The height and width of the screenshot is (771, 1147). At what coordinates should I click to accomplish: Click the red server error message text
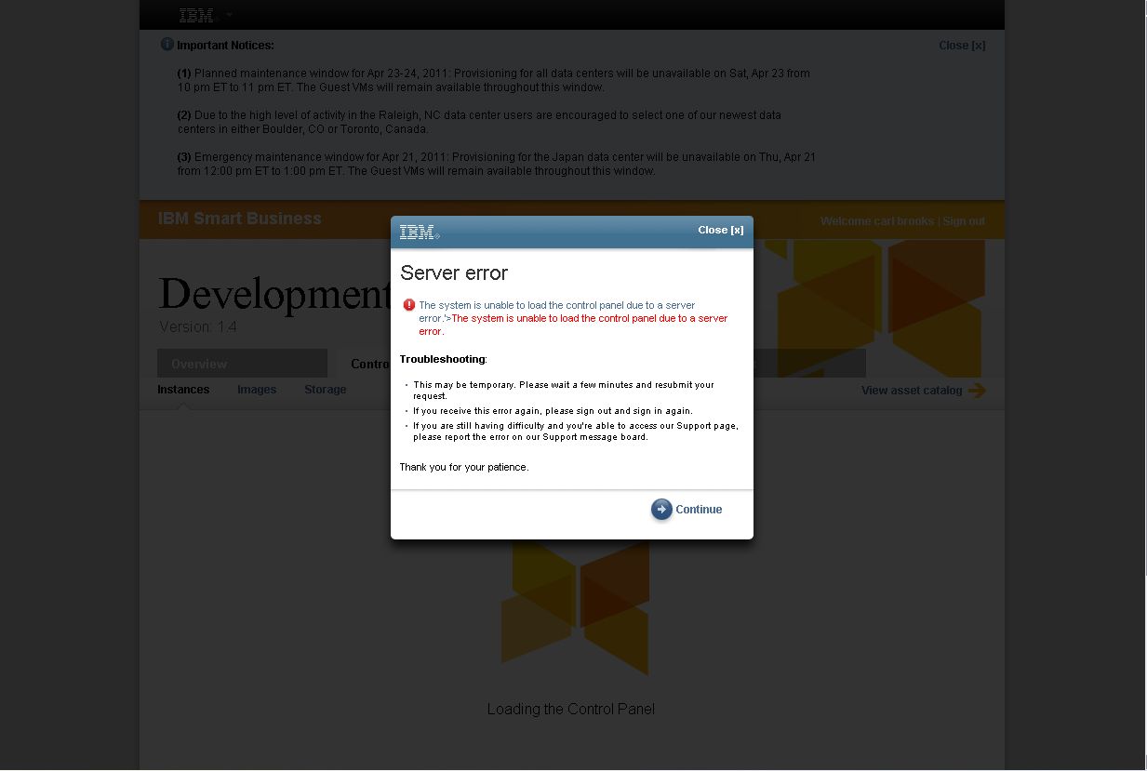click(x=573, y=325)
